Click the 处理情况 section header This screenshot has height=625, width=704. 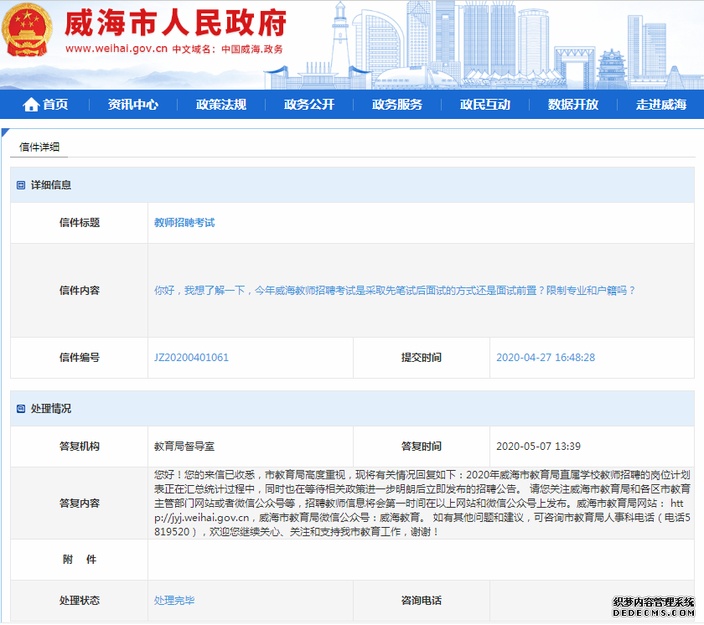click(x=353, y=409)
